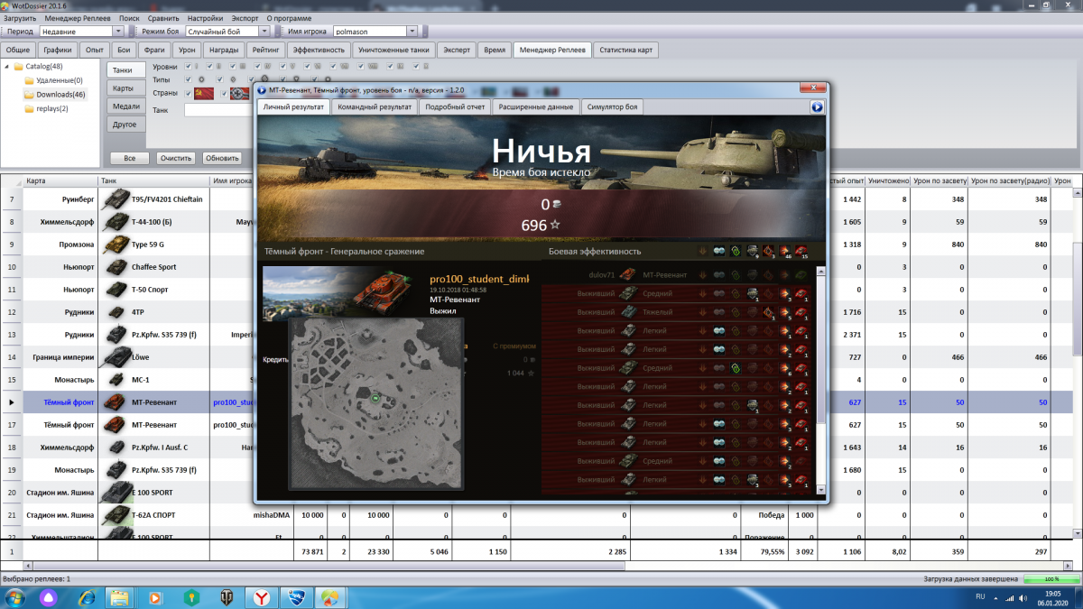
Task: Collapse the Catalog(48) tree node
Action: 7,67
